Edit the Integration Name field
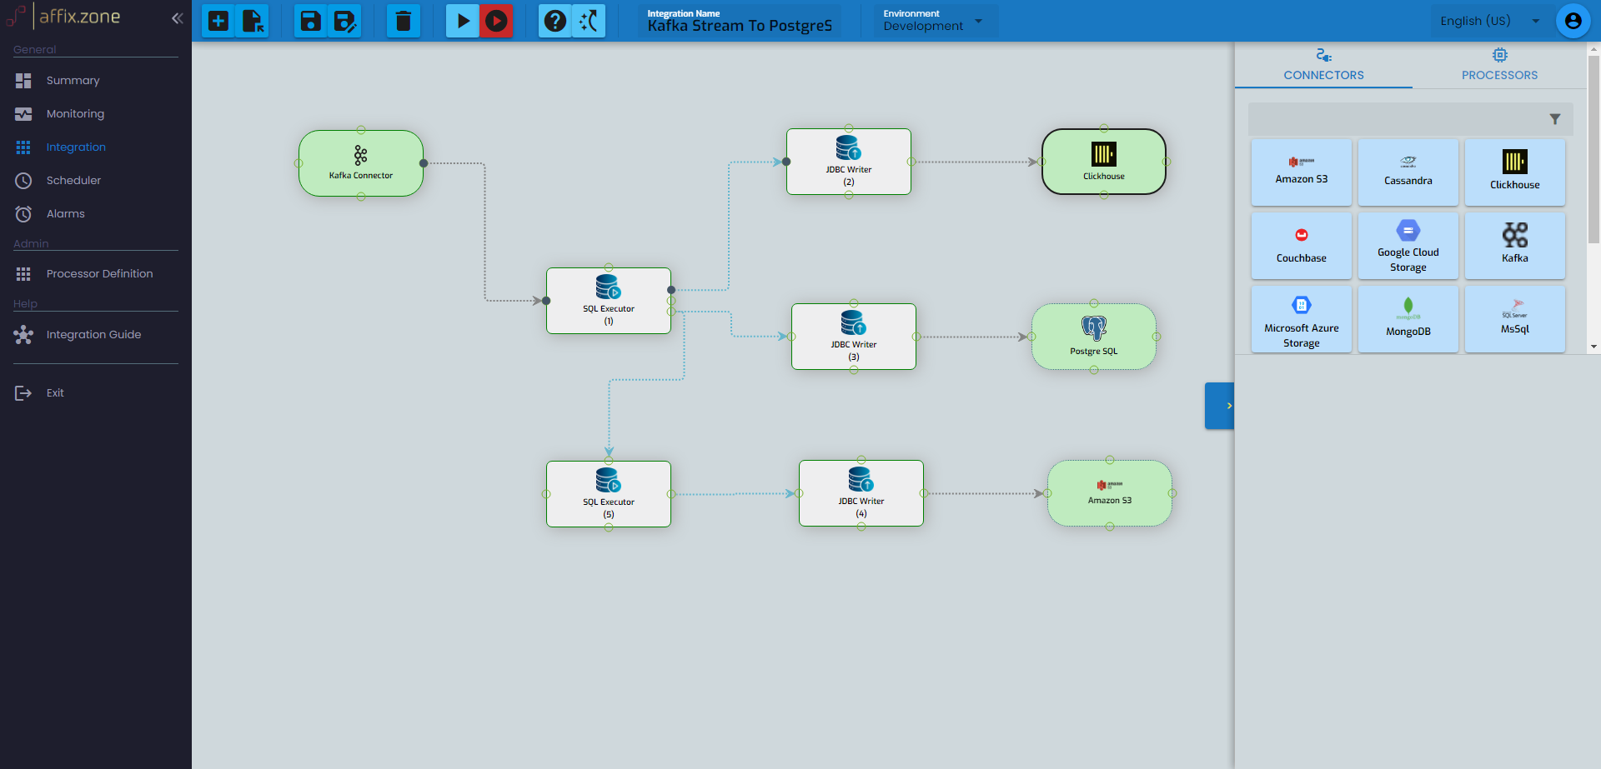This screenshot has height=769, width=1601. (x=740, y=21)
